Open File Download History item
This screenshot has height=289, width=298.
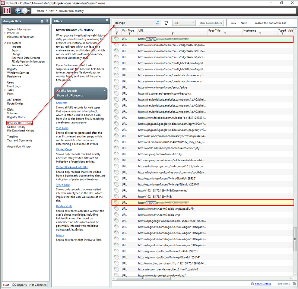21,131
